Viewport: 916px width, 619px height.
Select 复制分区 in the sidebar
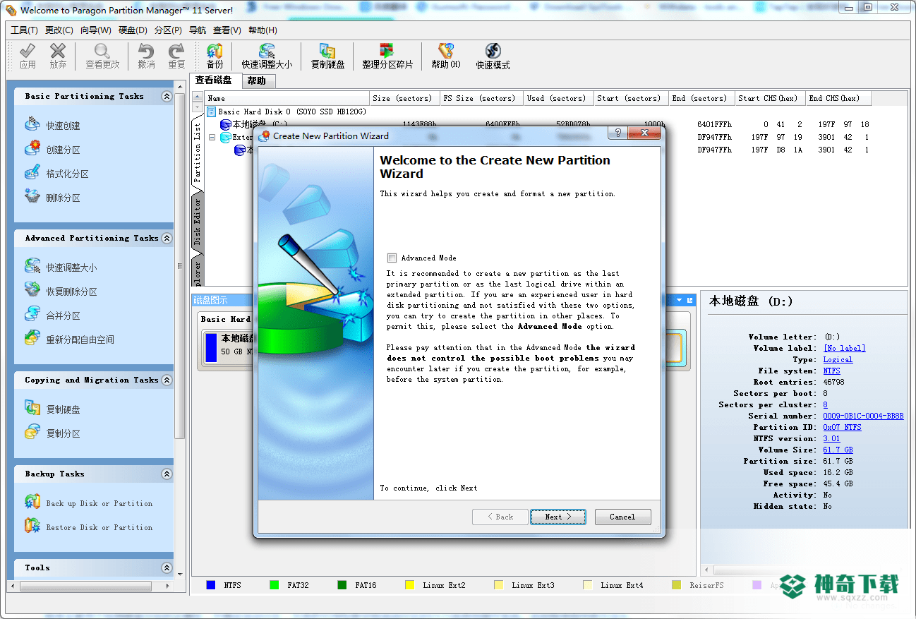point(53,433)
